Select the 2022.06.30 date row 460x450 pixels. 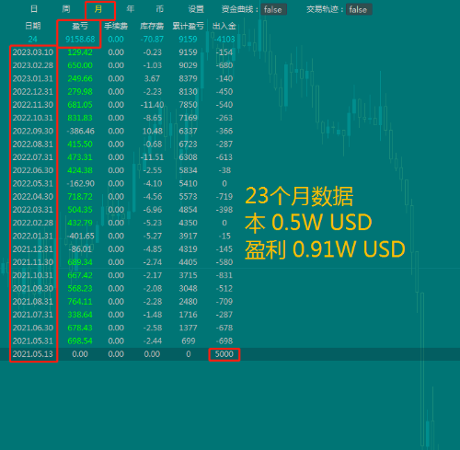click(x=33, y=170)
